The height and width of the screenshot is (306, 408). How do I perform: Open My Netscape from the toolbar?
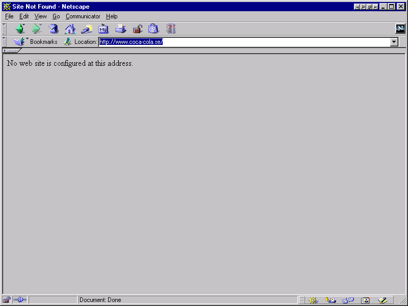pyautogui.click(x=104, y=29)
